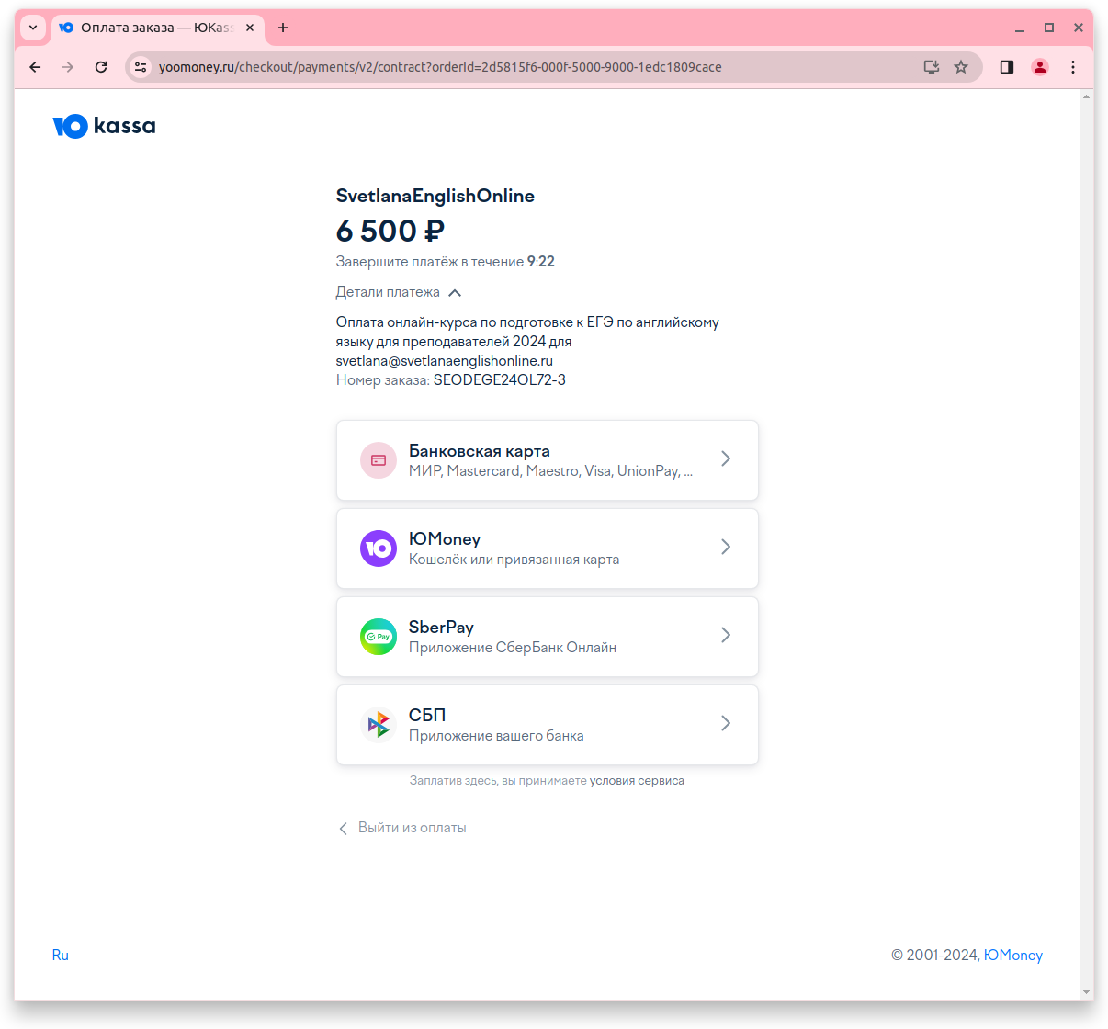Install app icon in address bar
The image size is (1108, 1029).
click(932, 67)
